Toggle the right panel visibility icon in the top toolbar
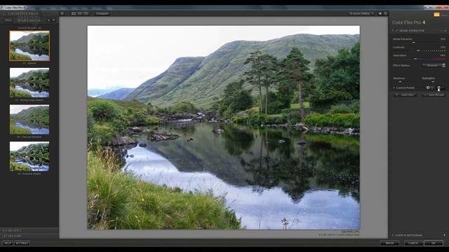 click(385, 13)
